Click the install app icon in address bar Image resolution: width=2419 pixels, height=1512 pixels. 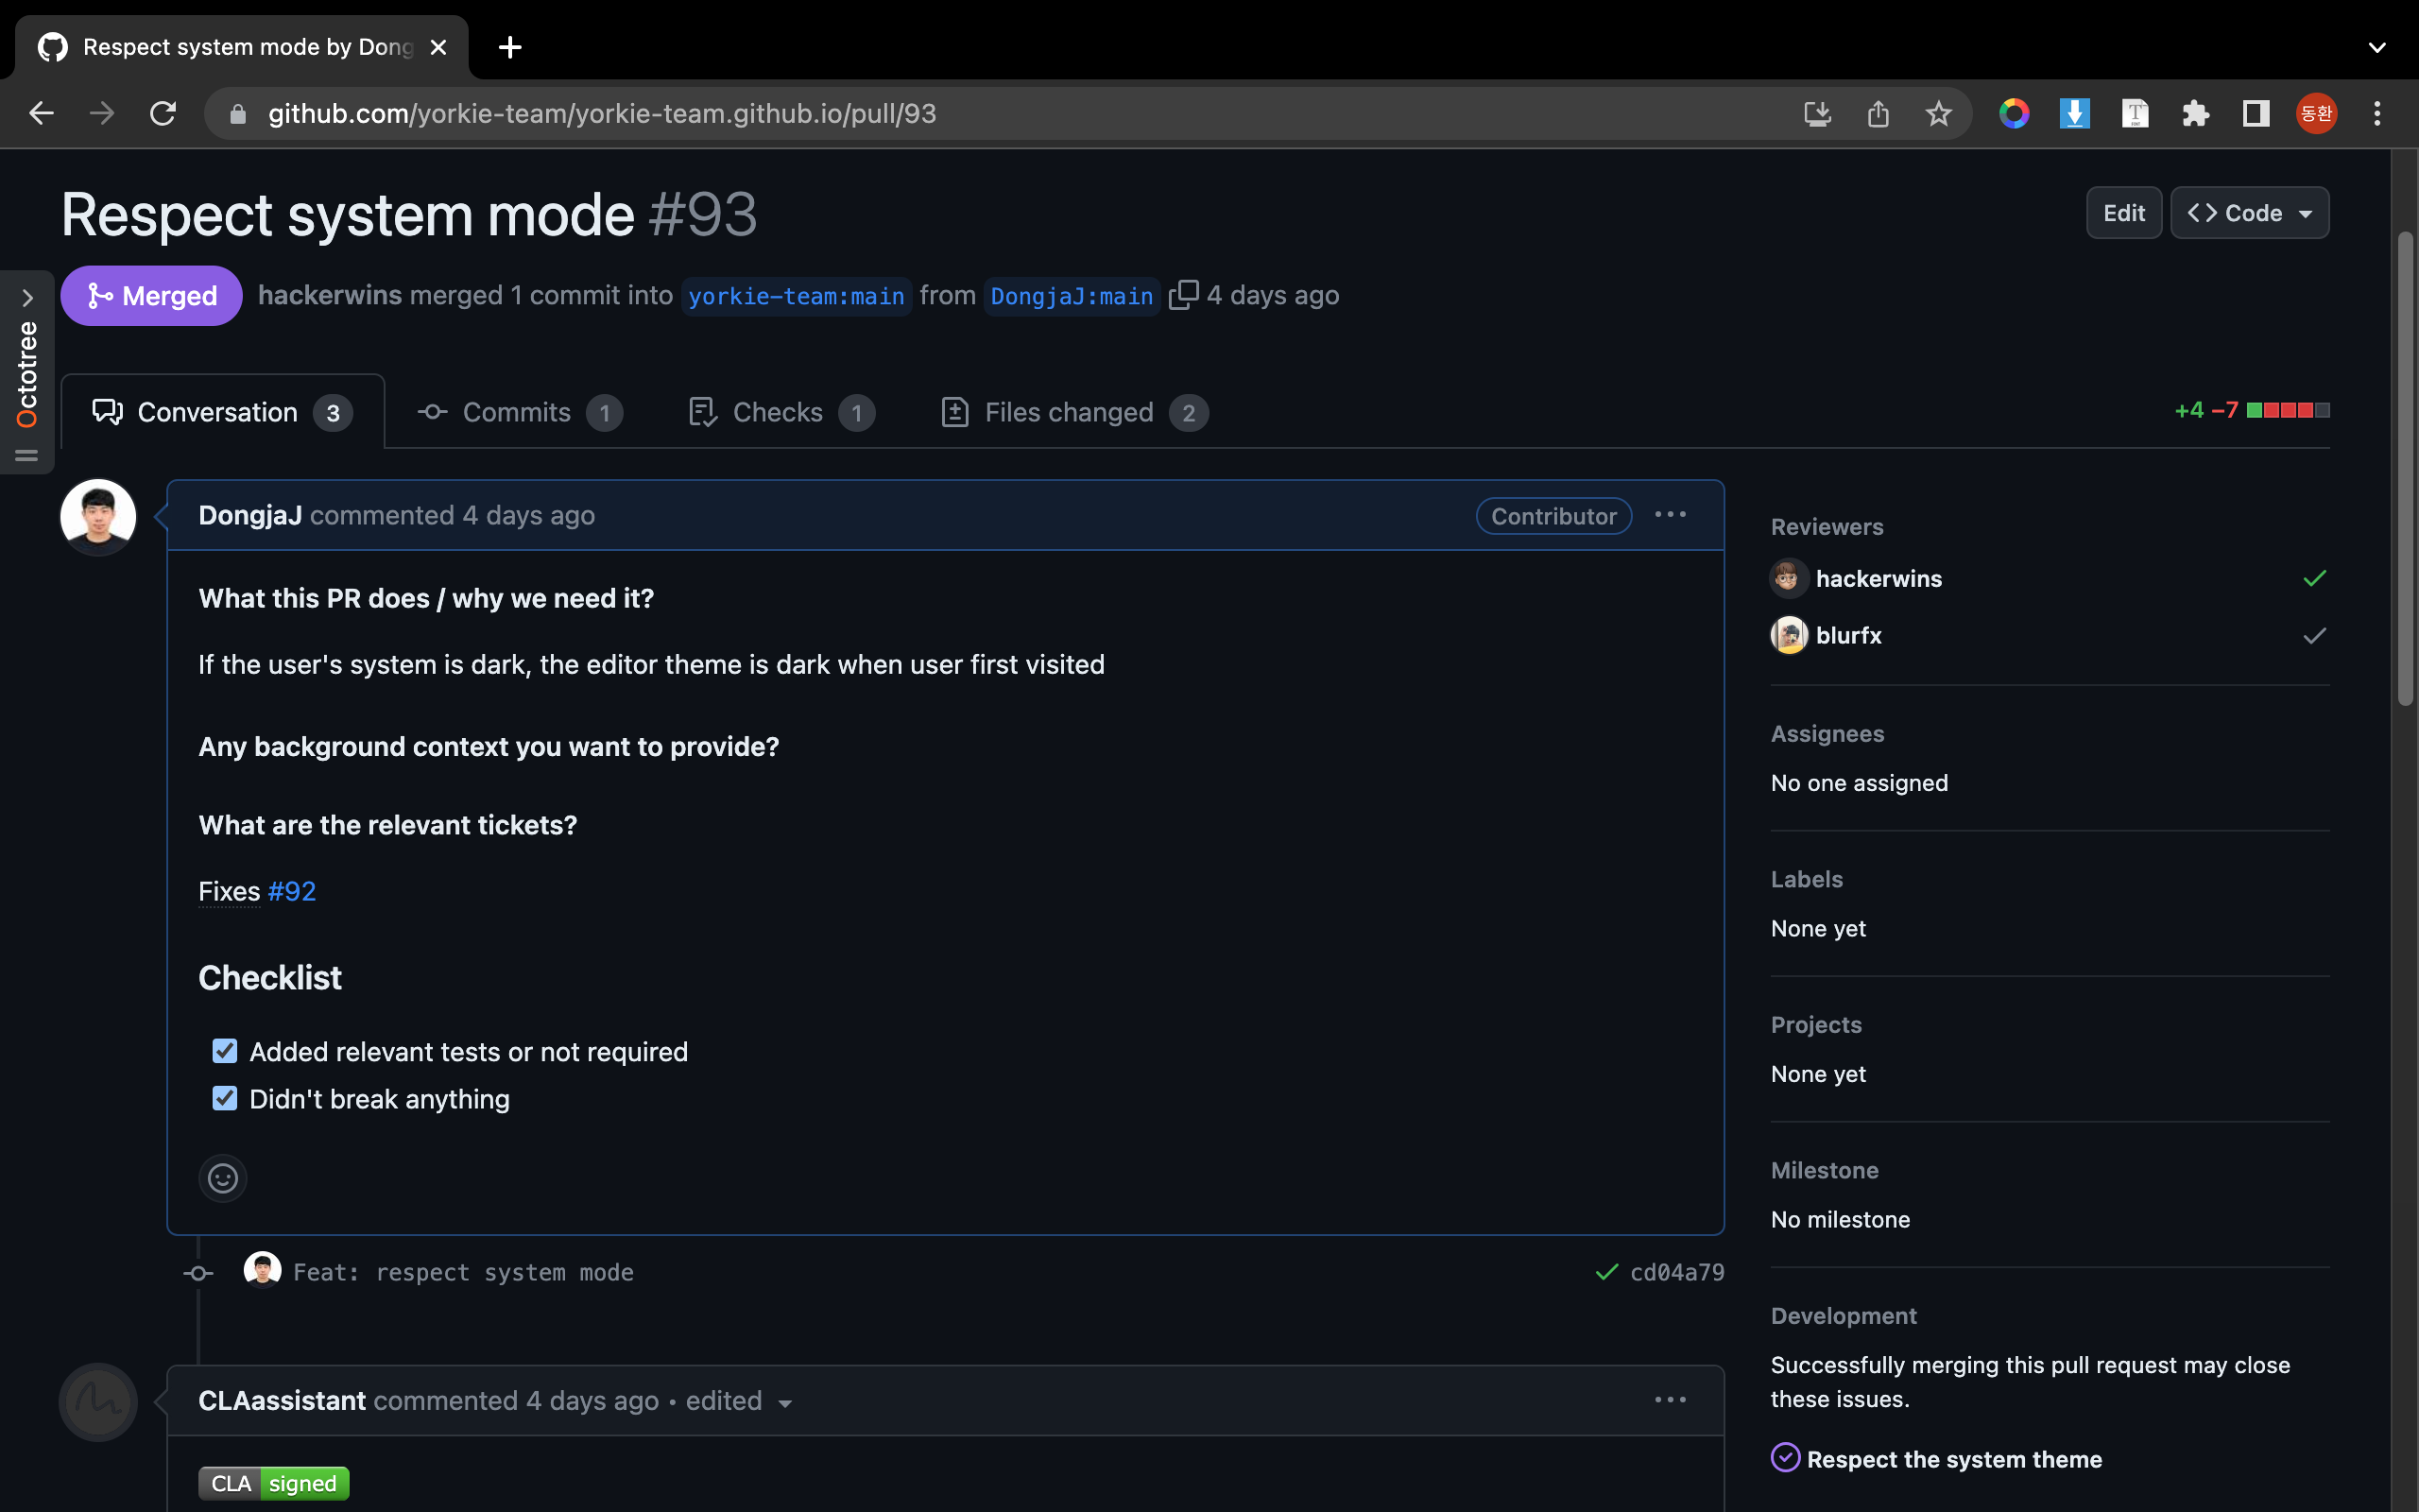[x=1817, y=114]
